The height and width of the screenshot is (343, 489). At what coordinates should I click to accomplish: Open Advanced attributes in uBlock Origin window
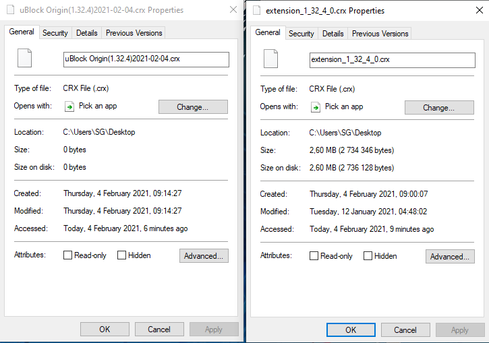point(204,256)
